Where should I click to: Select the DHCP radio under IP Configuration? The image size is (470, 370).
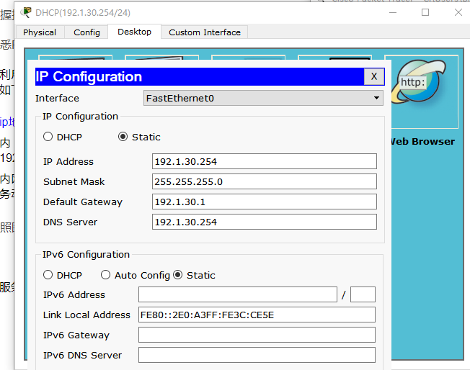[48, 137]
